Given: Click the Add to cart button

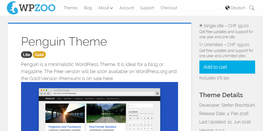Looking at the screenshot, I should coord(227,67).
